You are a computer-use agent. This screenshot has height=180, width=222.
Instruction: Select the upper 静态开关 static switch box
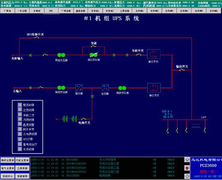pos(154,54)
